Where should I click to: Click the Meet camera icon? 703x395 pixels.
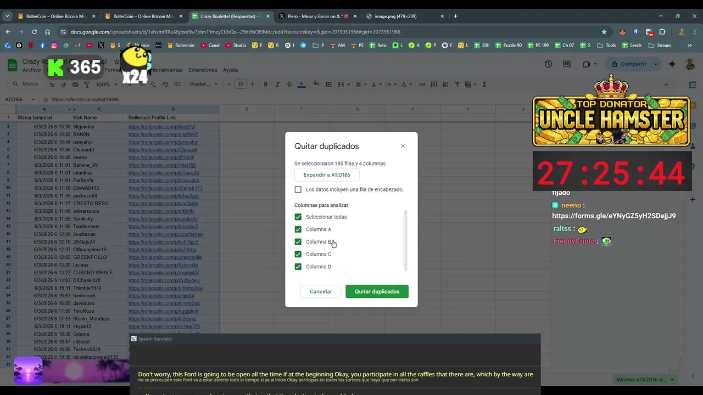click(x=587, y=64)
